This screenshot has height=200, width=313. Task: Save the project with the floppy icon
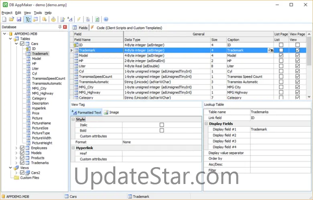pyautogui.click(x=19, y=19)
